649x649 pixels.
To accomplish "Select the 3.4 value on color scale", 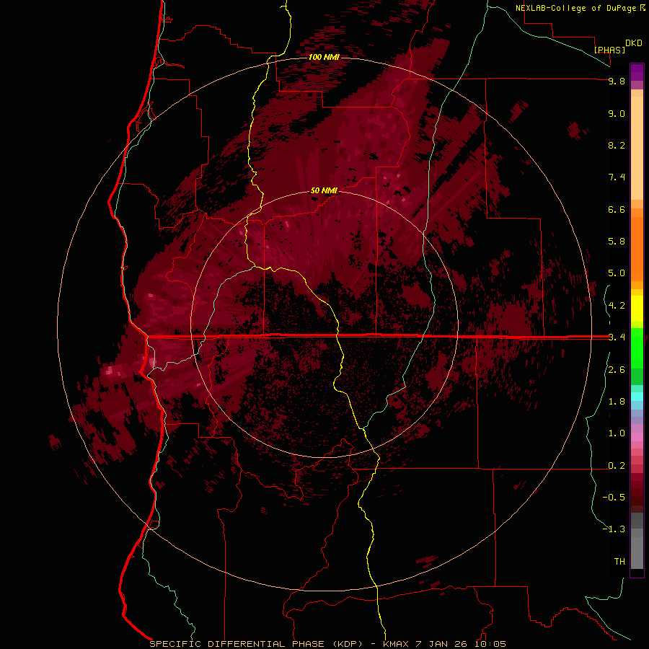I will click(x=617, y=337).
